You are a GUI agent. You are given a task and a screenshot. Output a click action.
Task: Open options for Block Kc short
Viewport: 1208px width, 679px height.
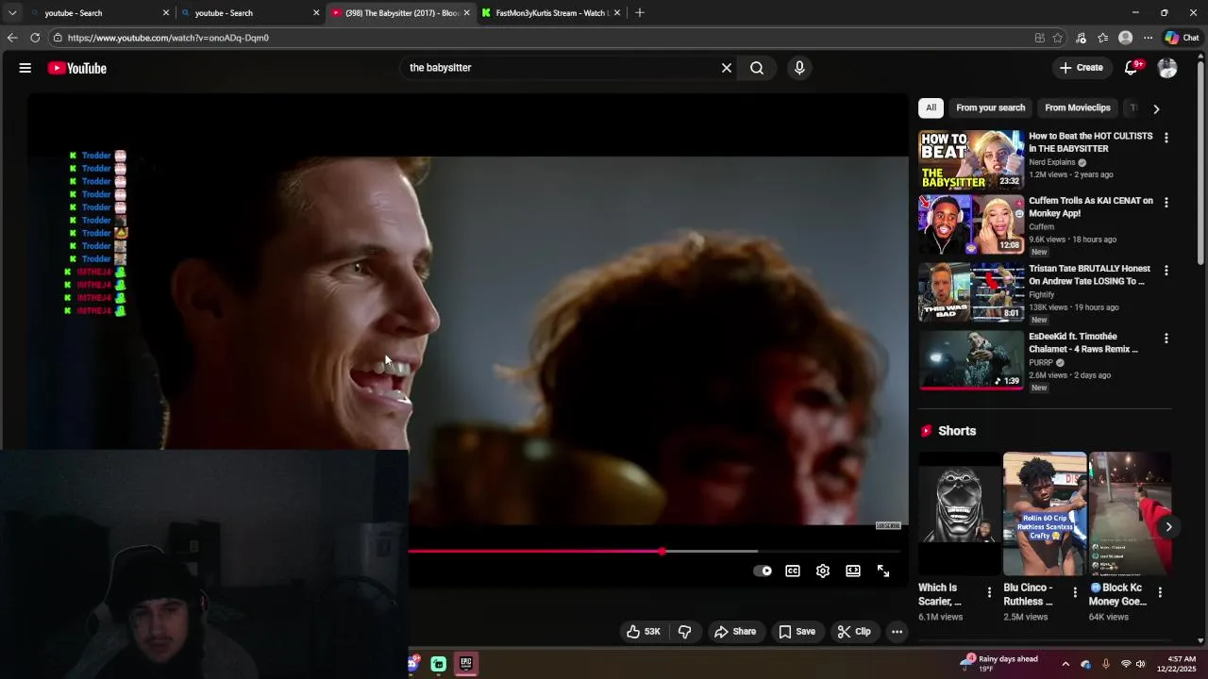coord(1160,592)
